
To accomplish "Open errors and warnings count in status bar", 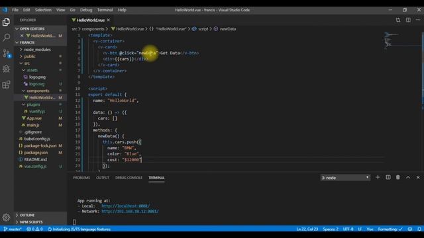I will coord(34,229).
